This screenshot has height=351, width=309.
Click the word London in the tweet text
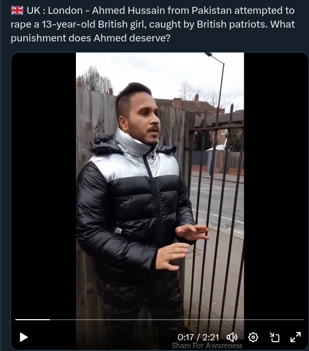[x=65, y=11]
